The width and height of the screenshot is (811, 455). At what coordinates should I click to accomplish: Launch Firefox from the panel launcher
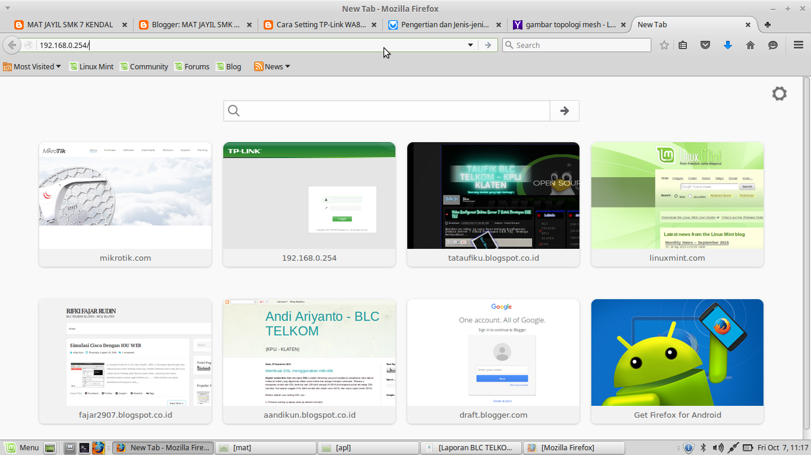[x=99, y=448]
